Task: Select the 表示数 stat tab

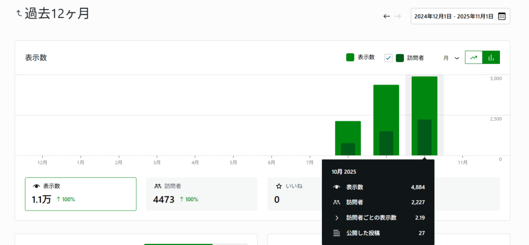Action: pyautogui.click(x=81, y=194)
